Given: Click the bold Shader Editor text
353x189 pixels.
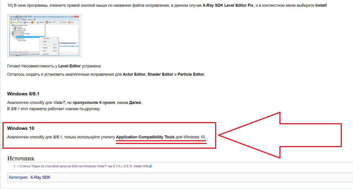Looking at the screenshot, I should point(161,74).
